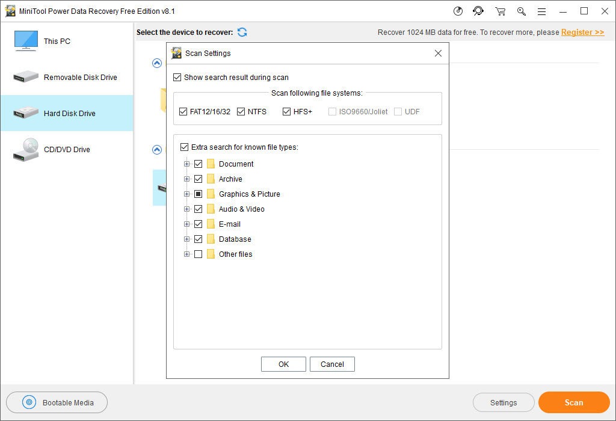Click the Graphics & Picture folder icon
Screen dimensions: 616x421
(211, 194)
